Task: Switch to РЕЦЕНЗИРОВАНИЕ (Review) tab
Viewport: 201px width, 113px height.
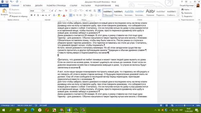Action: pyautogui.click(x=103, y=6)
